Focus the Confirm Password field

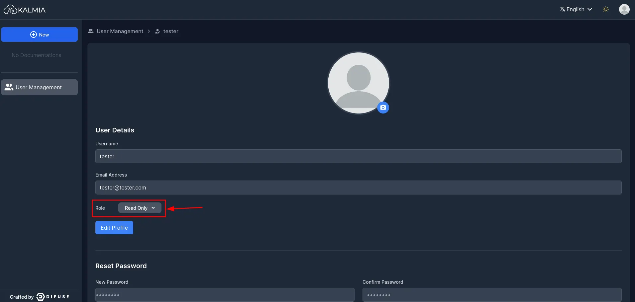click(x=492, y=295)
